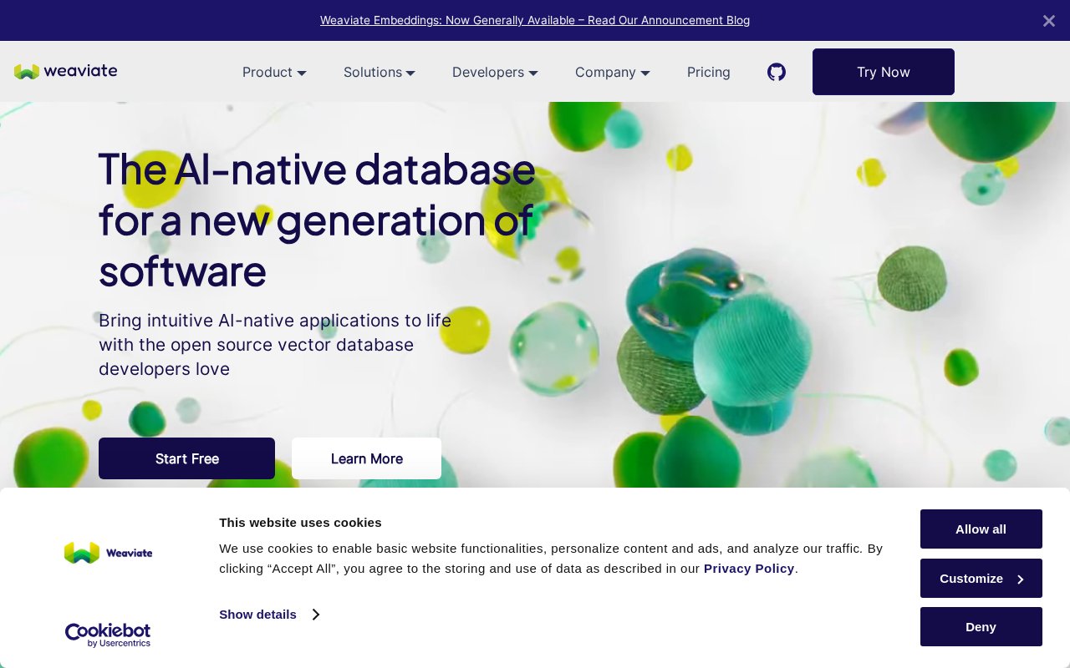Deny cookies

pos(981,626)
